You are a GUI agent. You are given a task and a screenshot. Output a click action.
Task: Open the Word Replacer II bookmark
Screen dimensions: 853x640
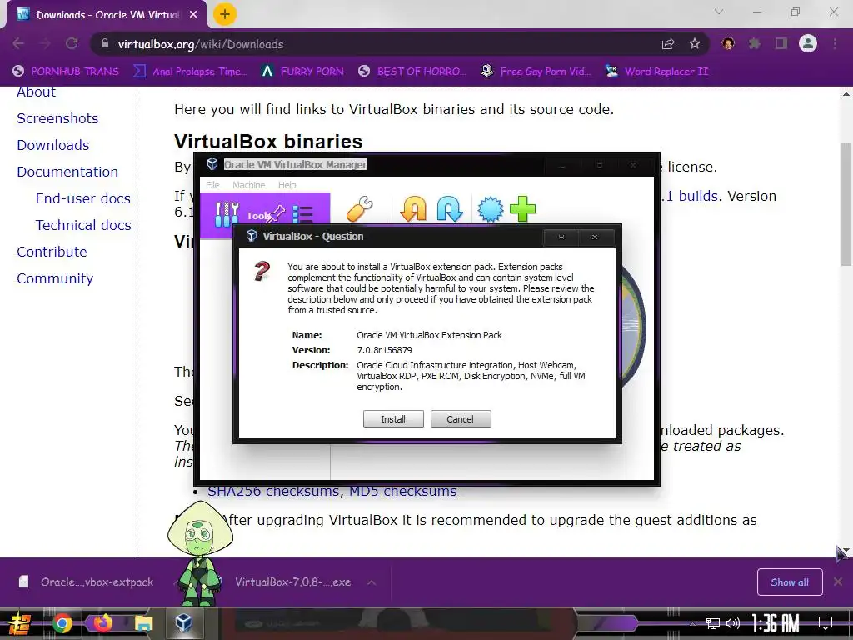click(x=656, y=72)
